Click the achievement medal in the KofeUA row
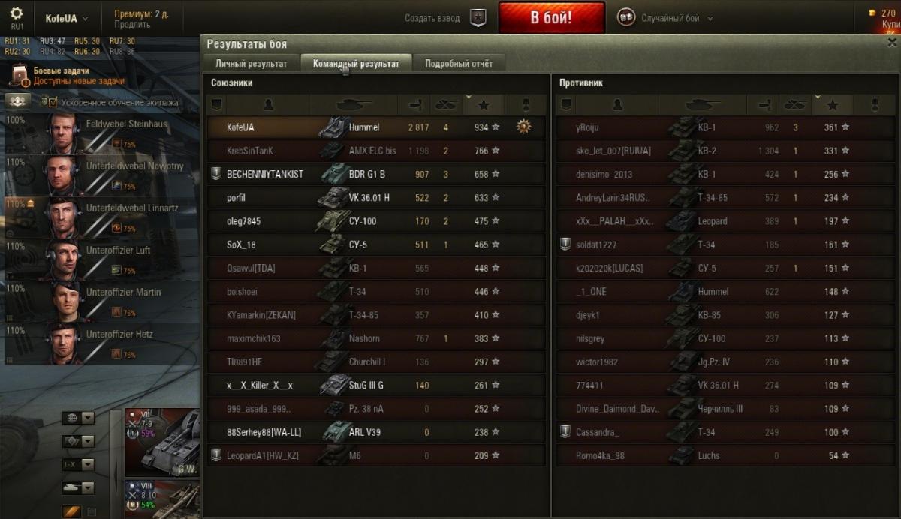901x519 pixels. coord(524,127)
